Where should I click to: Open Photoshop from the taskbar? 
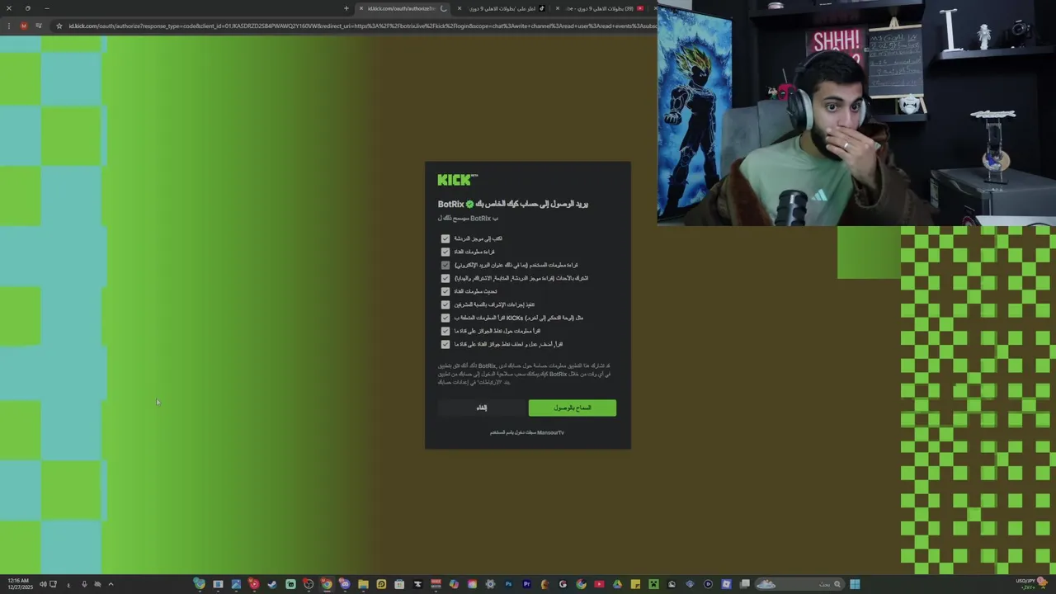pos(508,584)
